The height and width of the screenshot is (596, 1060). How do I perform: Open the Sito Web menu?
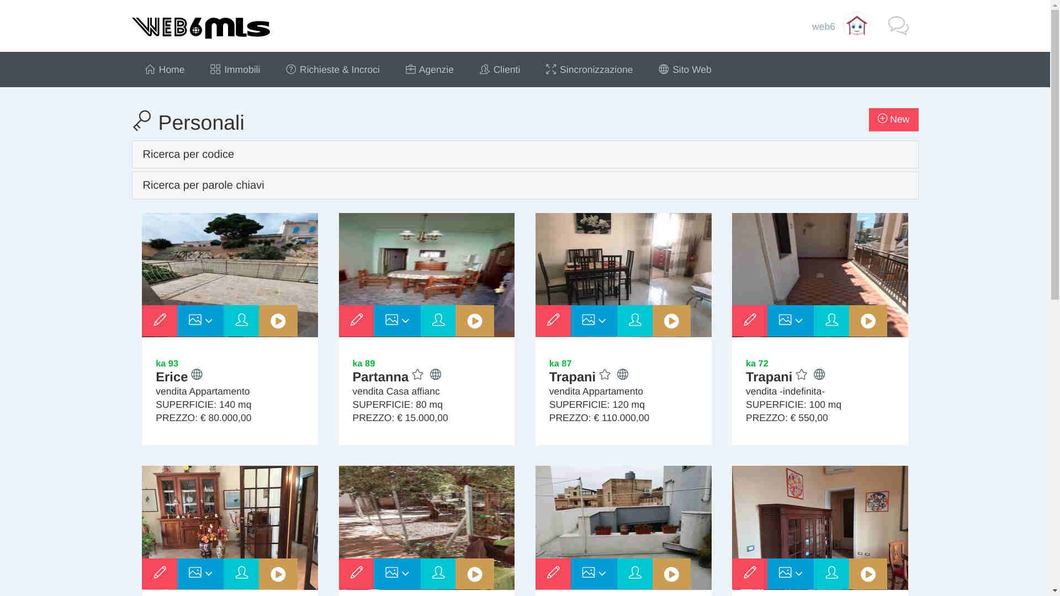pyautogui.click(x=685, y=70)
